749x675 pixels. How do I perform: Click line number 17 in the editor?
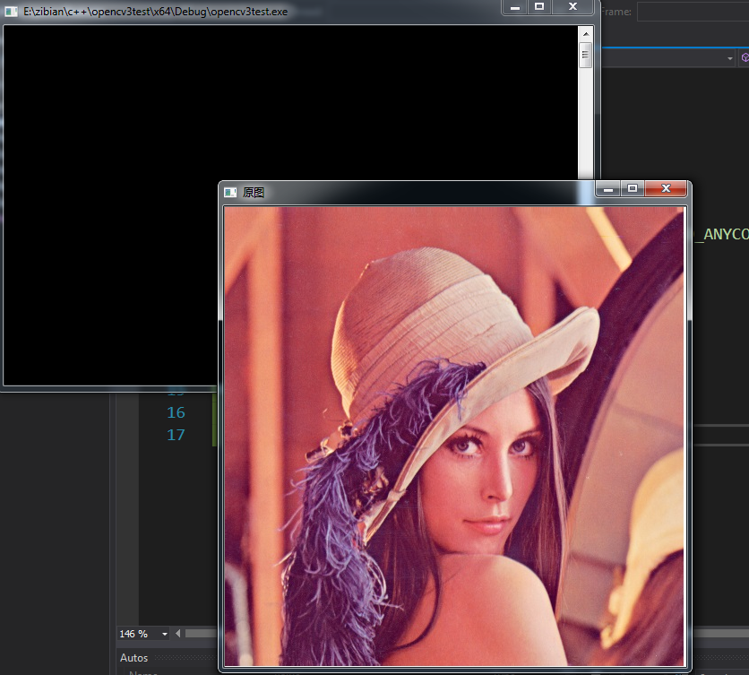point(176,435)
